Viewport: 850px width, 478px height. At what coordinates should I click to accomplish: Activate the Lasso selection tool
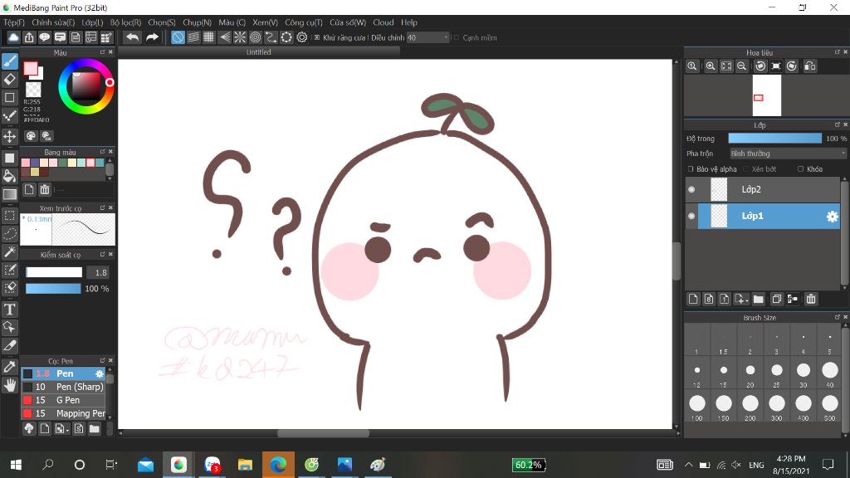(x=10, y=233)
